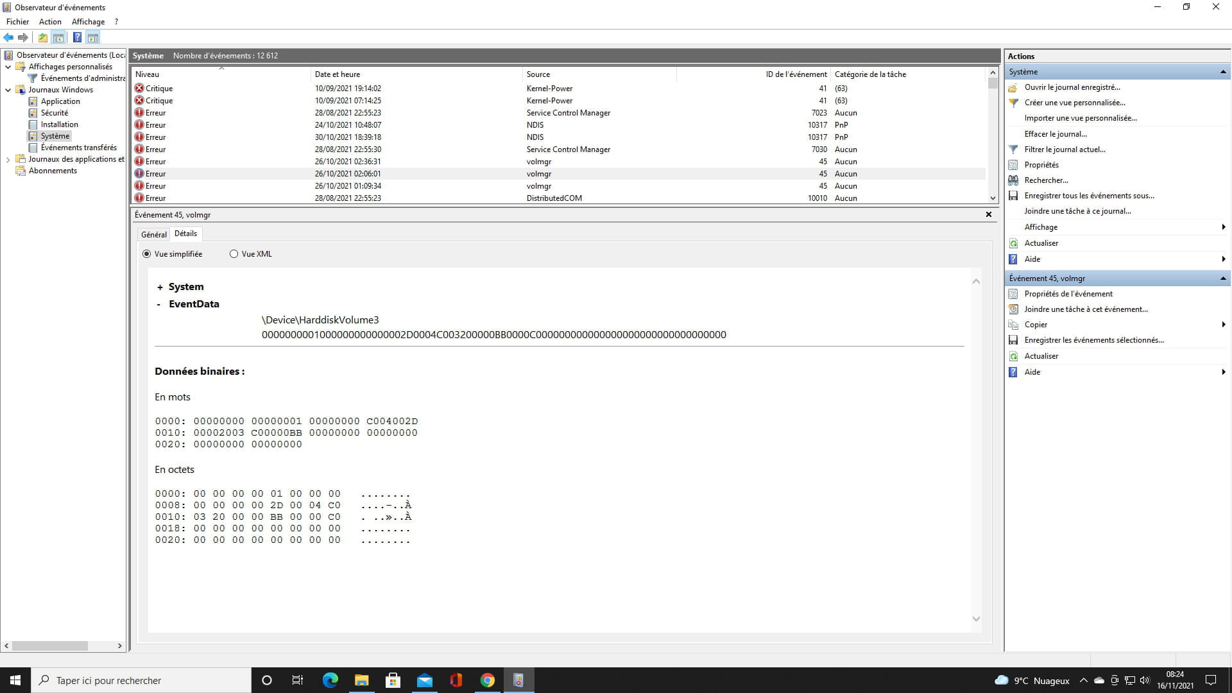1232x693 pixels.
Task: Open the Fichier menu
Action: (18, 22)
